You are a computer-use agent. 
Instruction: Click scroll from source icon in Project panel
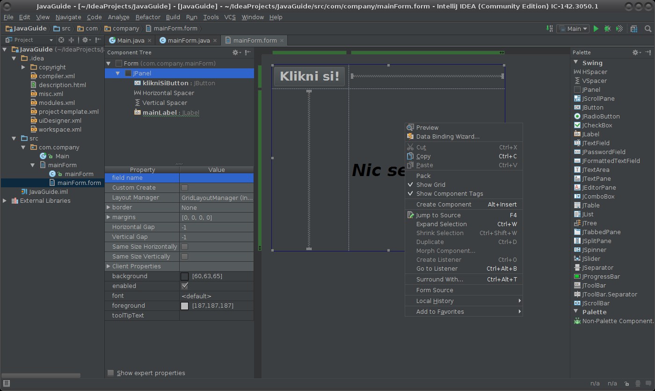[61, 40]
